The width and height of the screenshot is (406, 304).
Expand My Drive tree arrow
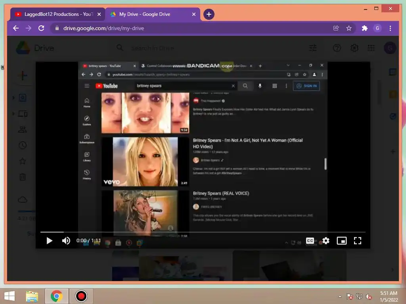tap(13, 98)
